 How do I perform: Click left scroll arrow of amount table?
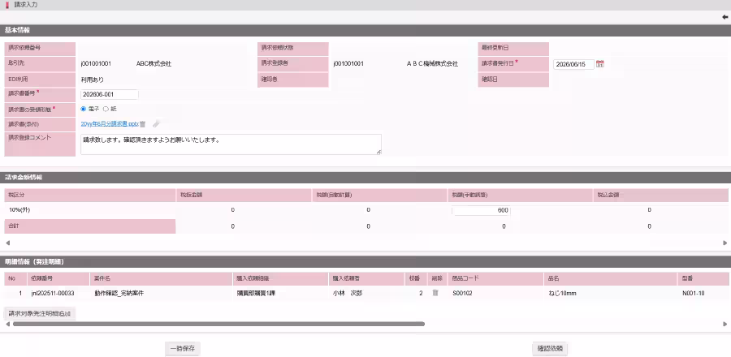pos(7,243)
